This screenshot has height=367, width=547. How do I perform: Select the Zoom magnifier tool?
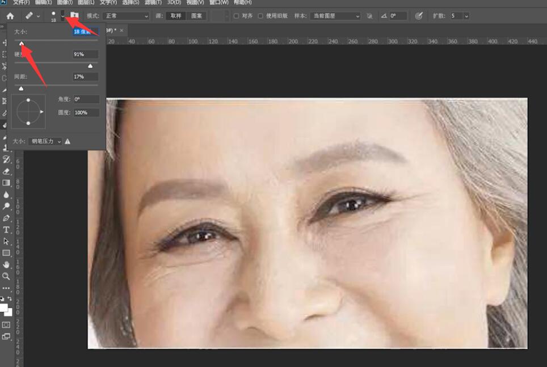click(x=6, y=276)
